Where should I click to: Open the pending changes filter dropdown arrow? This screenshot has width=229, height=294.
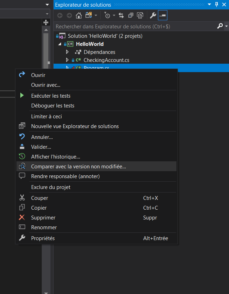(114, 15)
